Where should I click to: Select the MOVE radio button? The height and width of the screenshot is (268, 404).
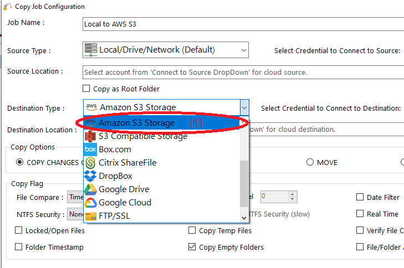click(310, 163)
